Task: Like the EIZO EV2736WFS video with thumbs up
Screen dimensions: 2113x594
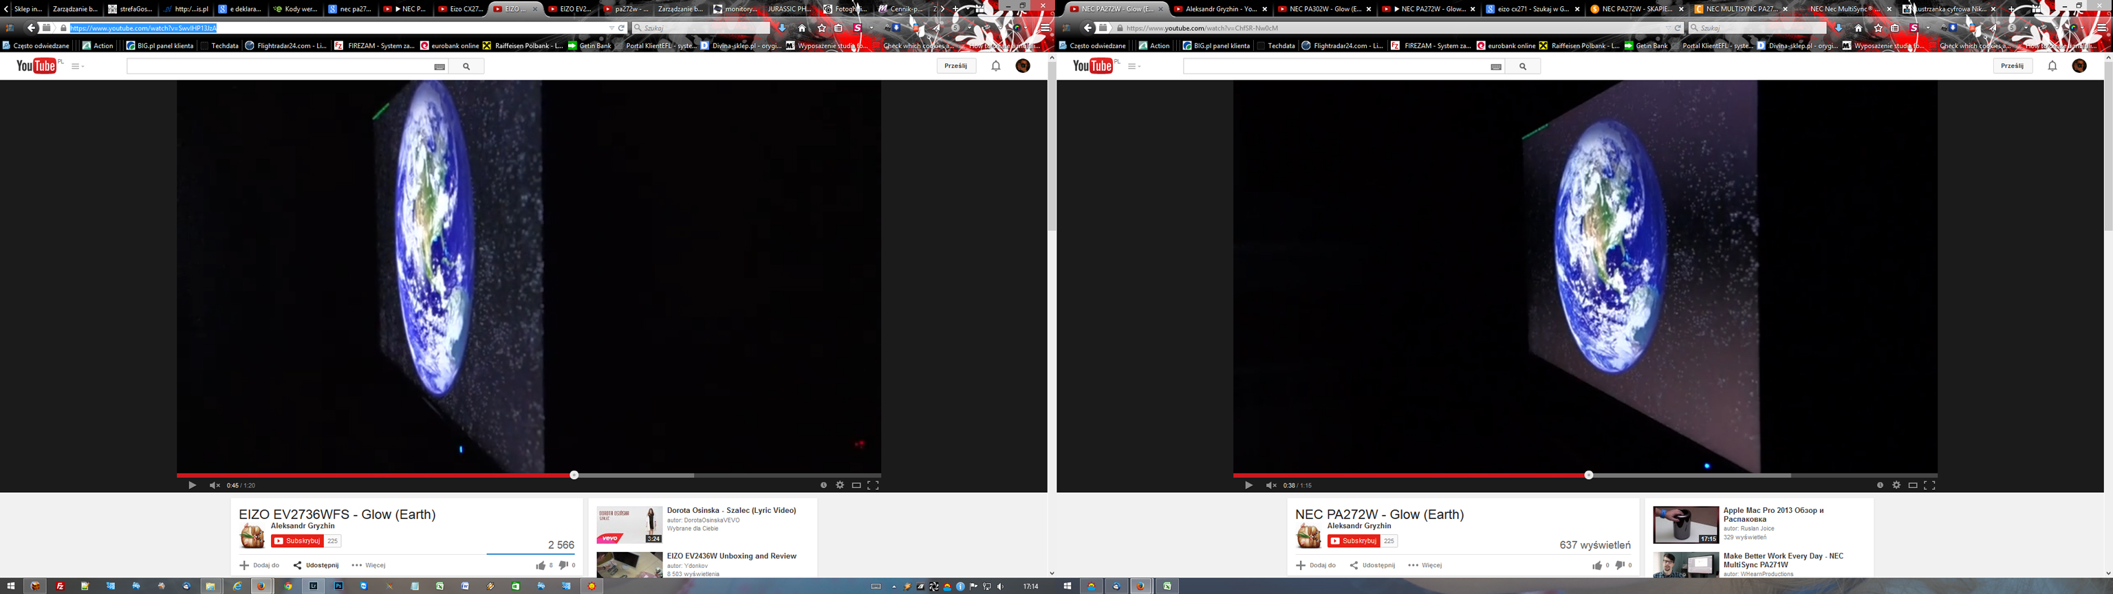Action: (541, 565)
